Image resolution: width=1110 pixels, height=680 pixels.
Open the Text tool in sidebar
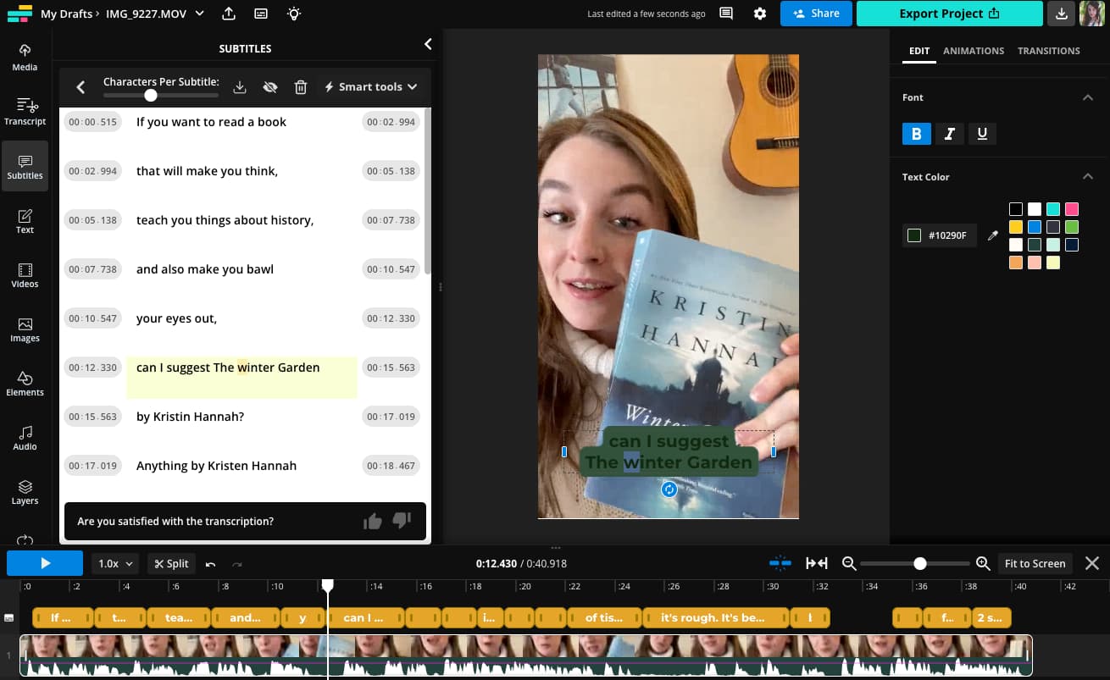[25, 220]
